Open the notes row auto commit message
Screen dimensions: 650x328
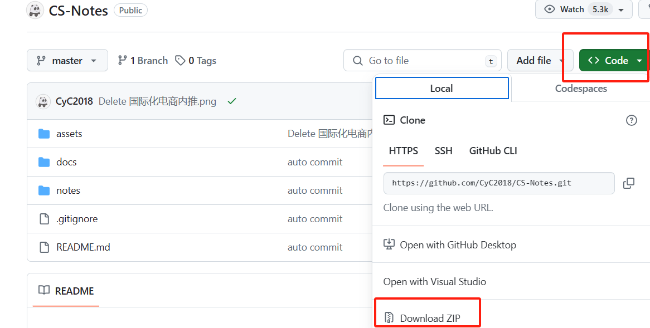click(315, 190)
